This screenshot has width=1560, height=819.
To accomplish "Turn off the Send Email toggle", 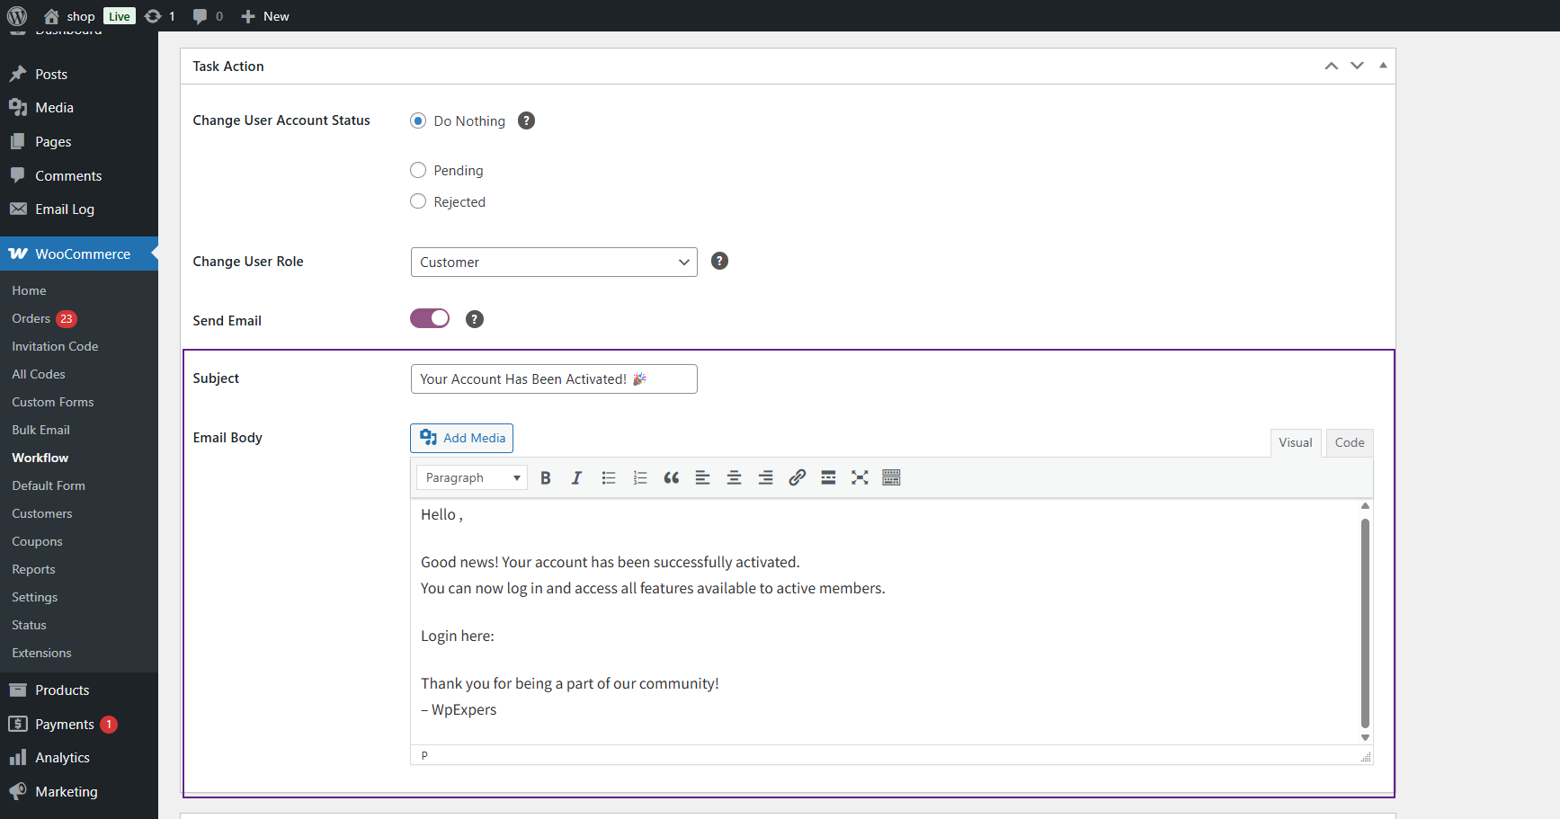I will [x=430, y=319].
